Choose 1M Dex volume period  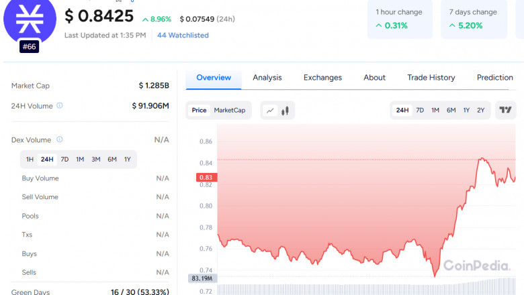(x=80, y=160)
